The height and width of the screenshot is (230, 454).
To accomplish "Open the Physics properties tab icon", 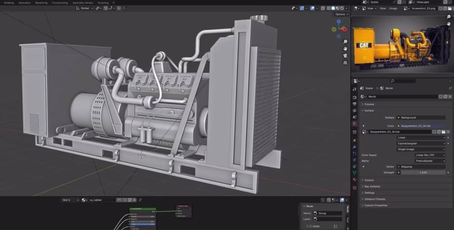I will click(355, 160).
